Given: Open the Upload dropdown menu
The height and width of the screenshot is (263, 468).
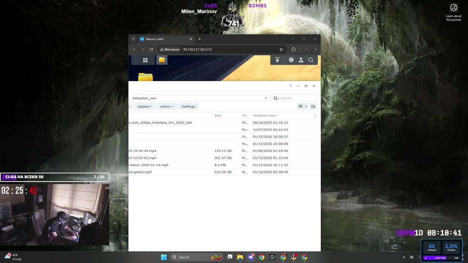Looking at the screenshot, I should click(x=144, y=107).
